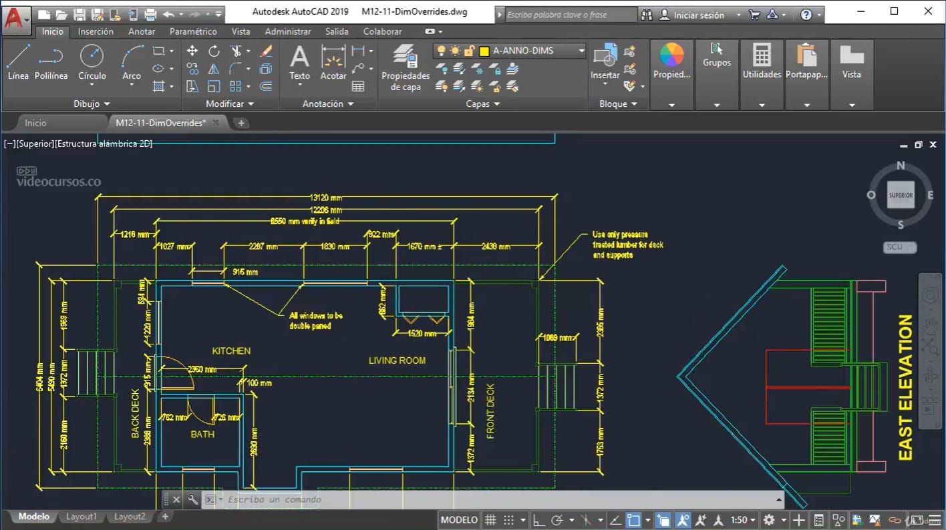Click the Iniciar sesión button
Image resolution: width=946 pixels, height=530 pixels.
(x=699, y=15)
